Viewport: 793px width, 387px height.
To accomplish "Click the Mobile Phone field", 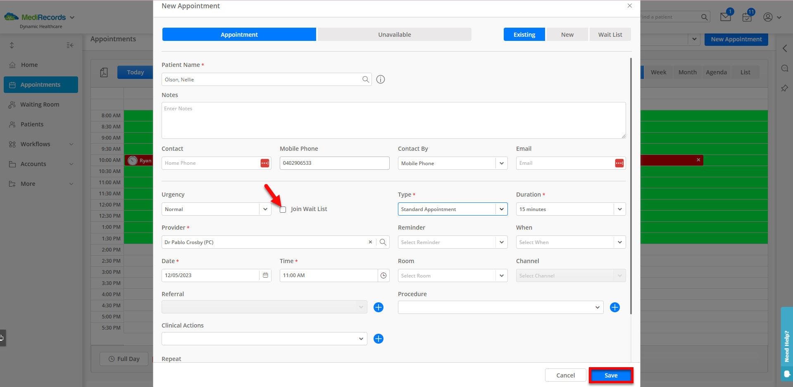I will (x=335, y=163).
